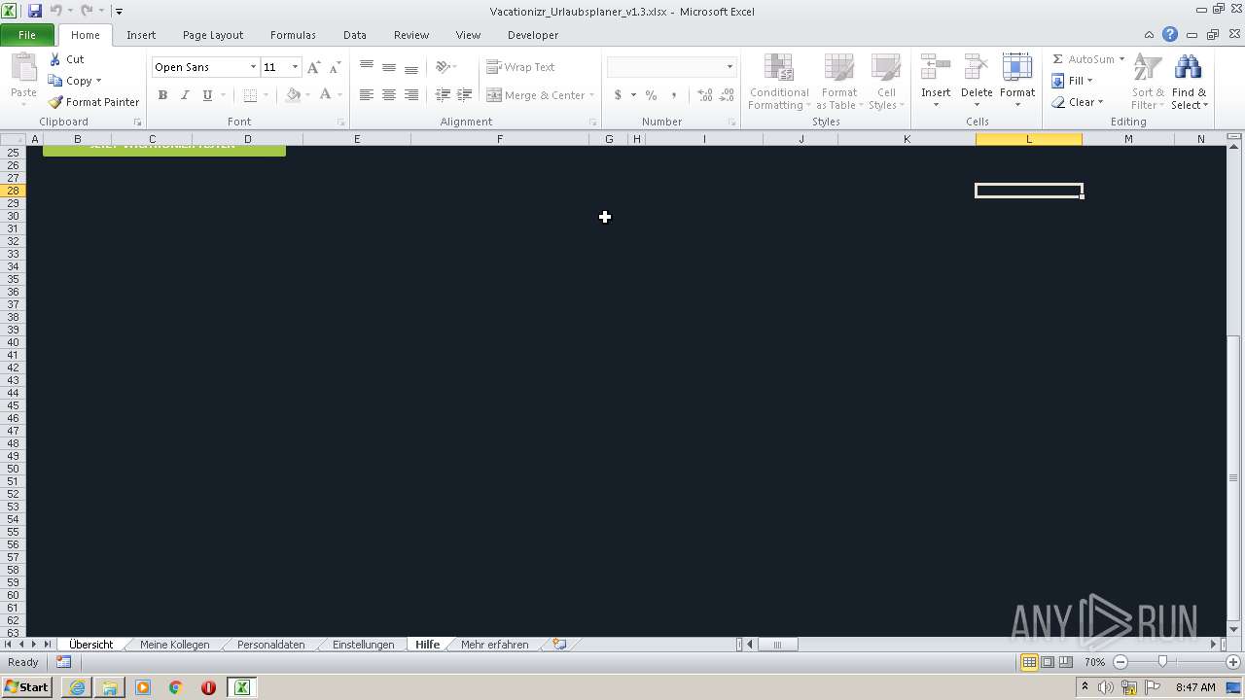This screenshot has height=700, width=1245.
Task: Select column L header
Action: click(x=1029, y=139)
